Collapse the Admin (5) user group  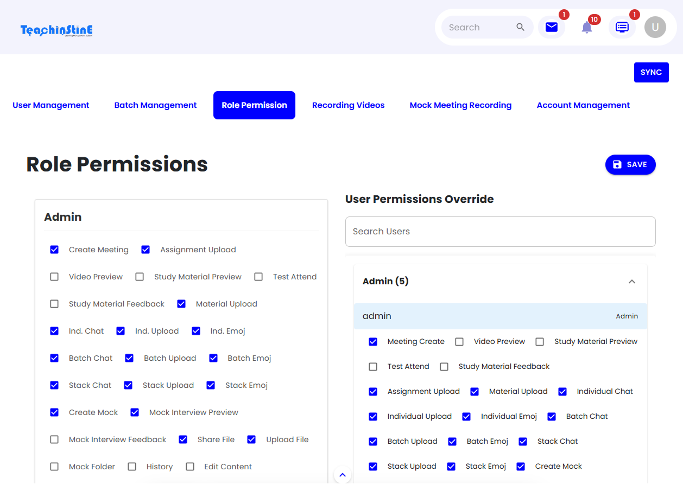(x=631, y=282)
